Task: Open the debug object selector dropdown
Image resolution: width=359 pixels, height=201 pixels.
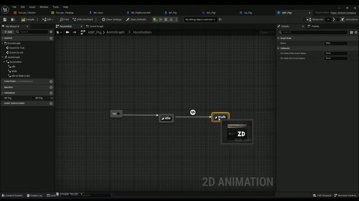Action: click(x=200, y=20)
